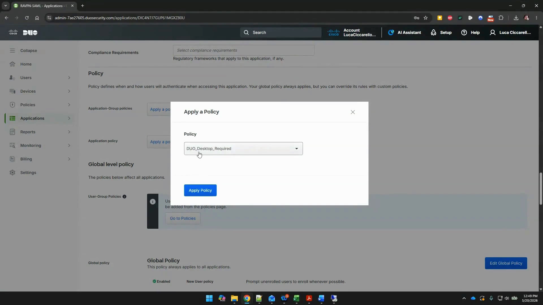This screenshot has height=305, width=543.
Task: Open the browser extensions puzzle icon
Action: [501, 18]
